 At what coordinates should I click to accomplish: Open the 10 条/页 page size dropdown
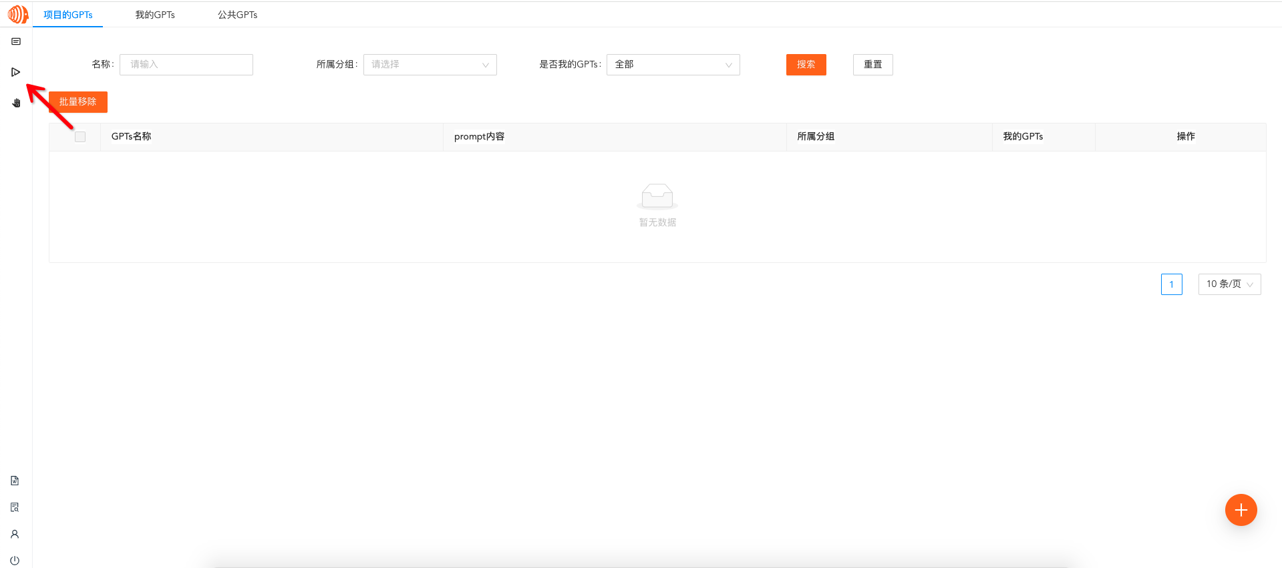tap(1230, 284)
